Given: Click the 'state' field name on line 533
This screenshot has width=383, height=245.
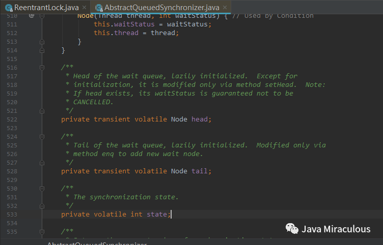Looking at the screenshot, I should [157, 215].
